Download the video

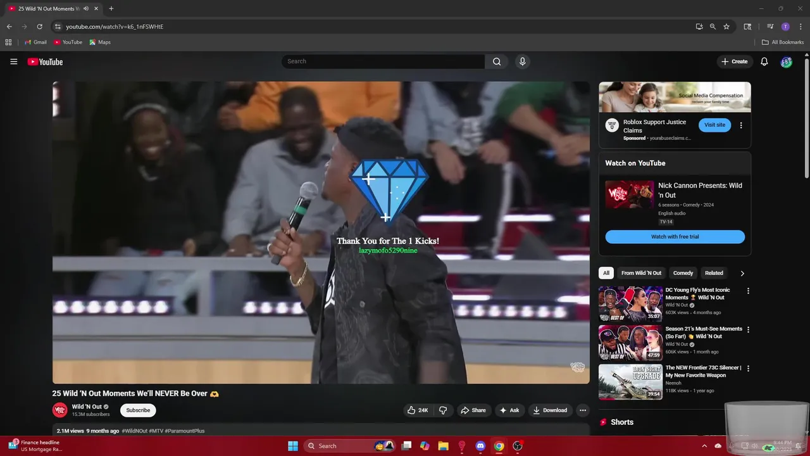550,410
